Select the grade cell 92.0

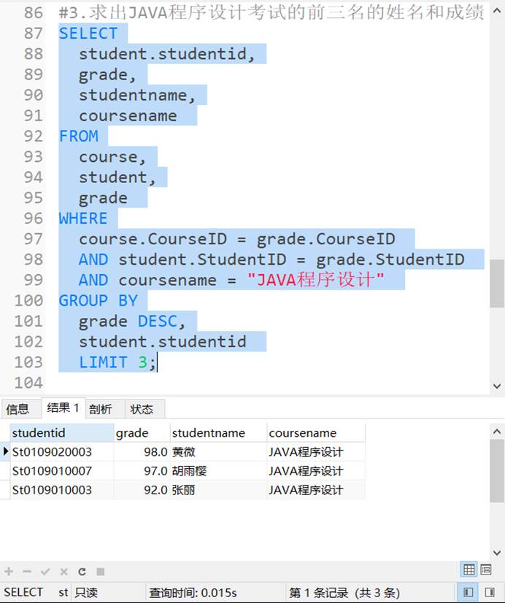click(142, 490)
